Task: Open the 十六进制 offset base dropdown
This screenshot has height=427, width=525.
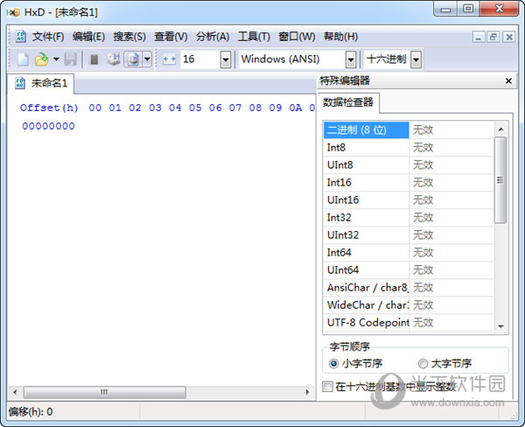Action: (416, 59)
